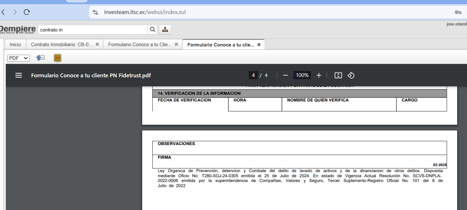Click the send report email icon

(x=40, y=58)
